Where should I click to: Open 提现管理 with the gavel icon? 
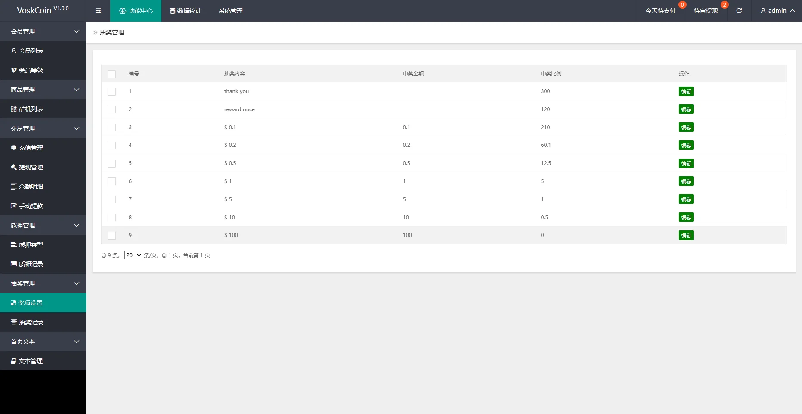click(x=14, y=167)
